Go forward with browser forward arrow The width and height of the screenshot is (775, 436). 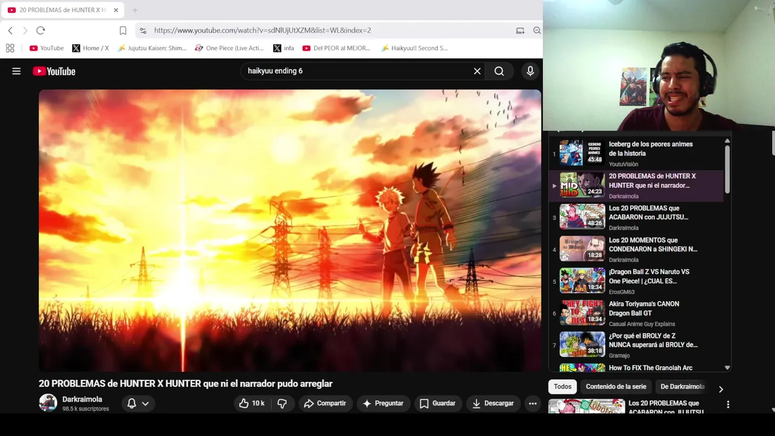pos(25,30)
